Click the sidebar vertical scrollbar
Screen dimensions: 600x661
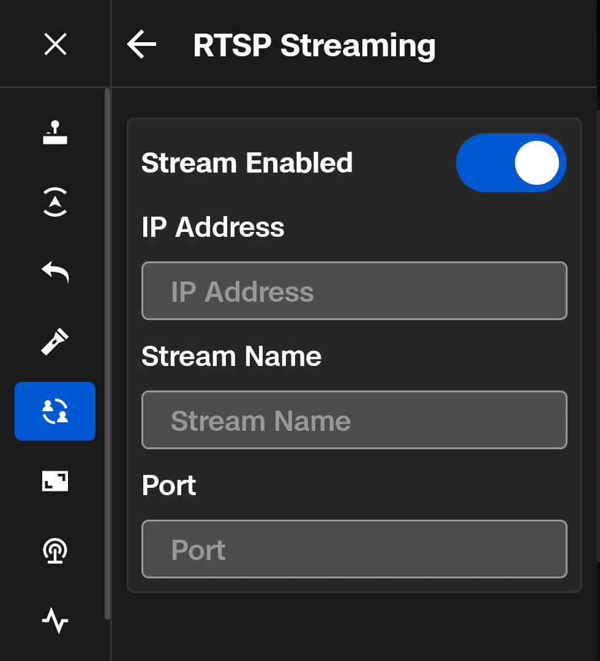(x=108, y=354)
